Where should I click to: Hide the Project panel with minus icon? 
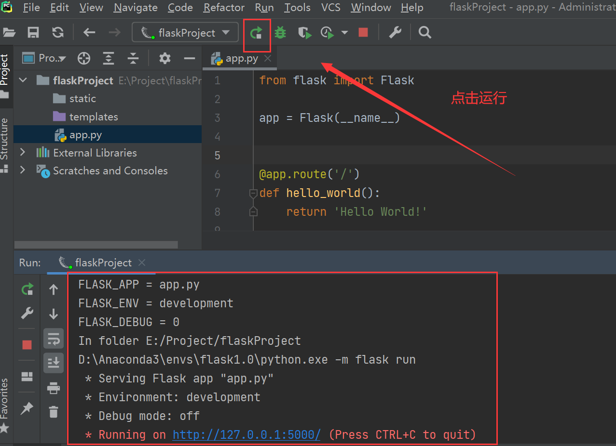(190, 58)
